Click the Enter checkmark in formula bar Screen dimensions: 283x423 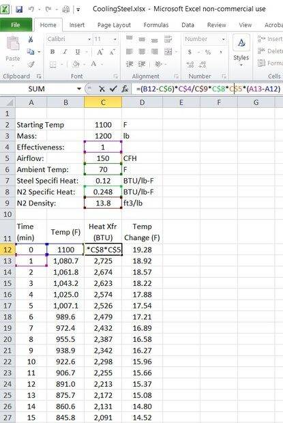point(113,89)
